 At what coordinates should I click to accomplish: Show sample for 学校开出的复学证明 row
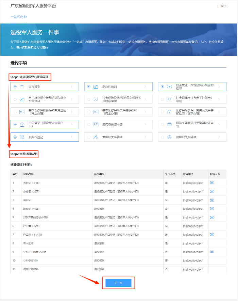(x=212, y=252)
